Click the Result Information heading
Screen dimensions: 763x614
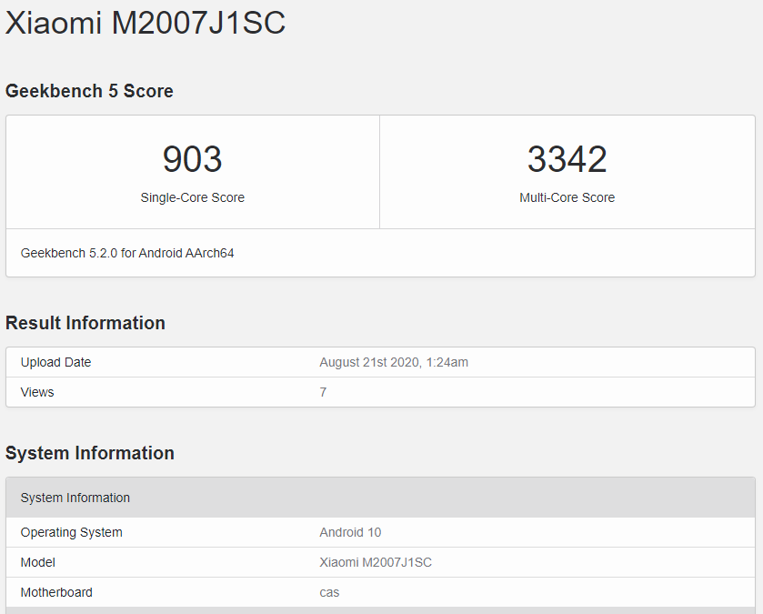(85, 323)
